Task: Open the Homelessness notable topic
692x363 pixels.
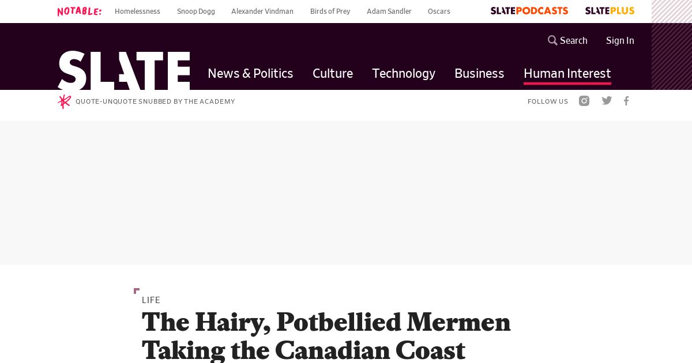Action: [x=137, y=12]
